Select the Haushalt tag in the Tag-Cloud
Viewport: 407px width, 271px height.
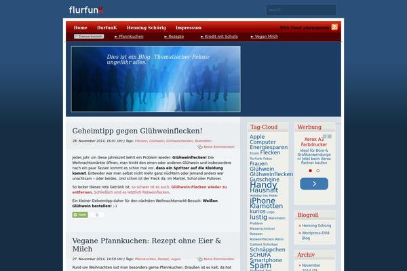tap(264, 190)
